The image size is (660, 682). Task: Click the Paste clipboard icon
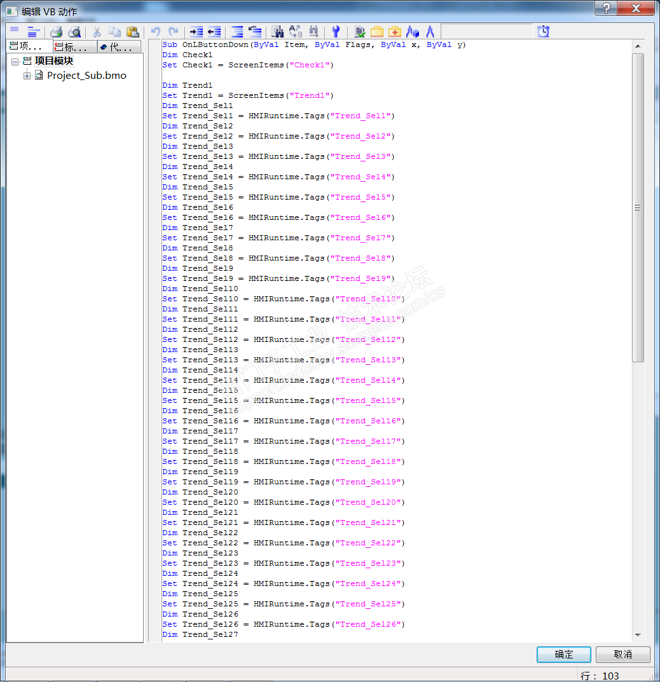click(x=133, y=31)
